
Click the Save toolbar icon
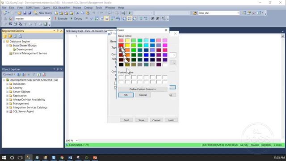pos(25,13)
